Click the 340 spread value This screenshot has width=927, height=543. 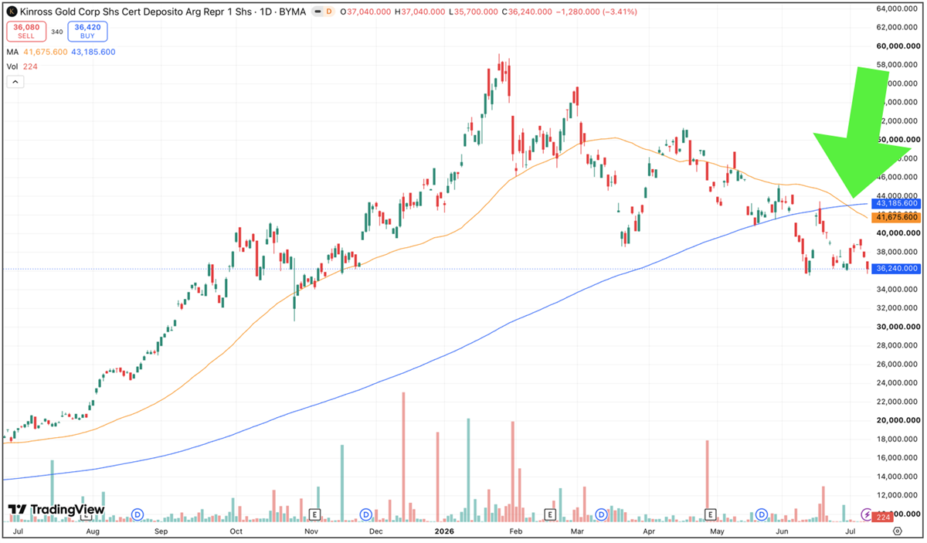click(x=56, y=32)
